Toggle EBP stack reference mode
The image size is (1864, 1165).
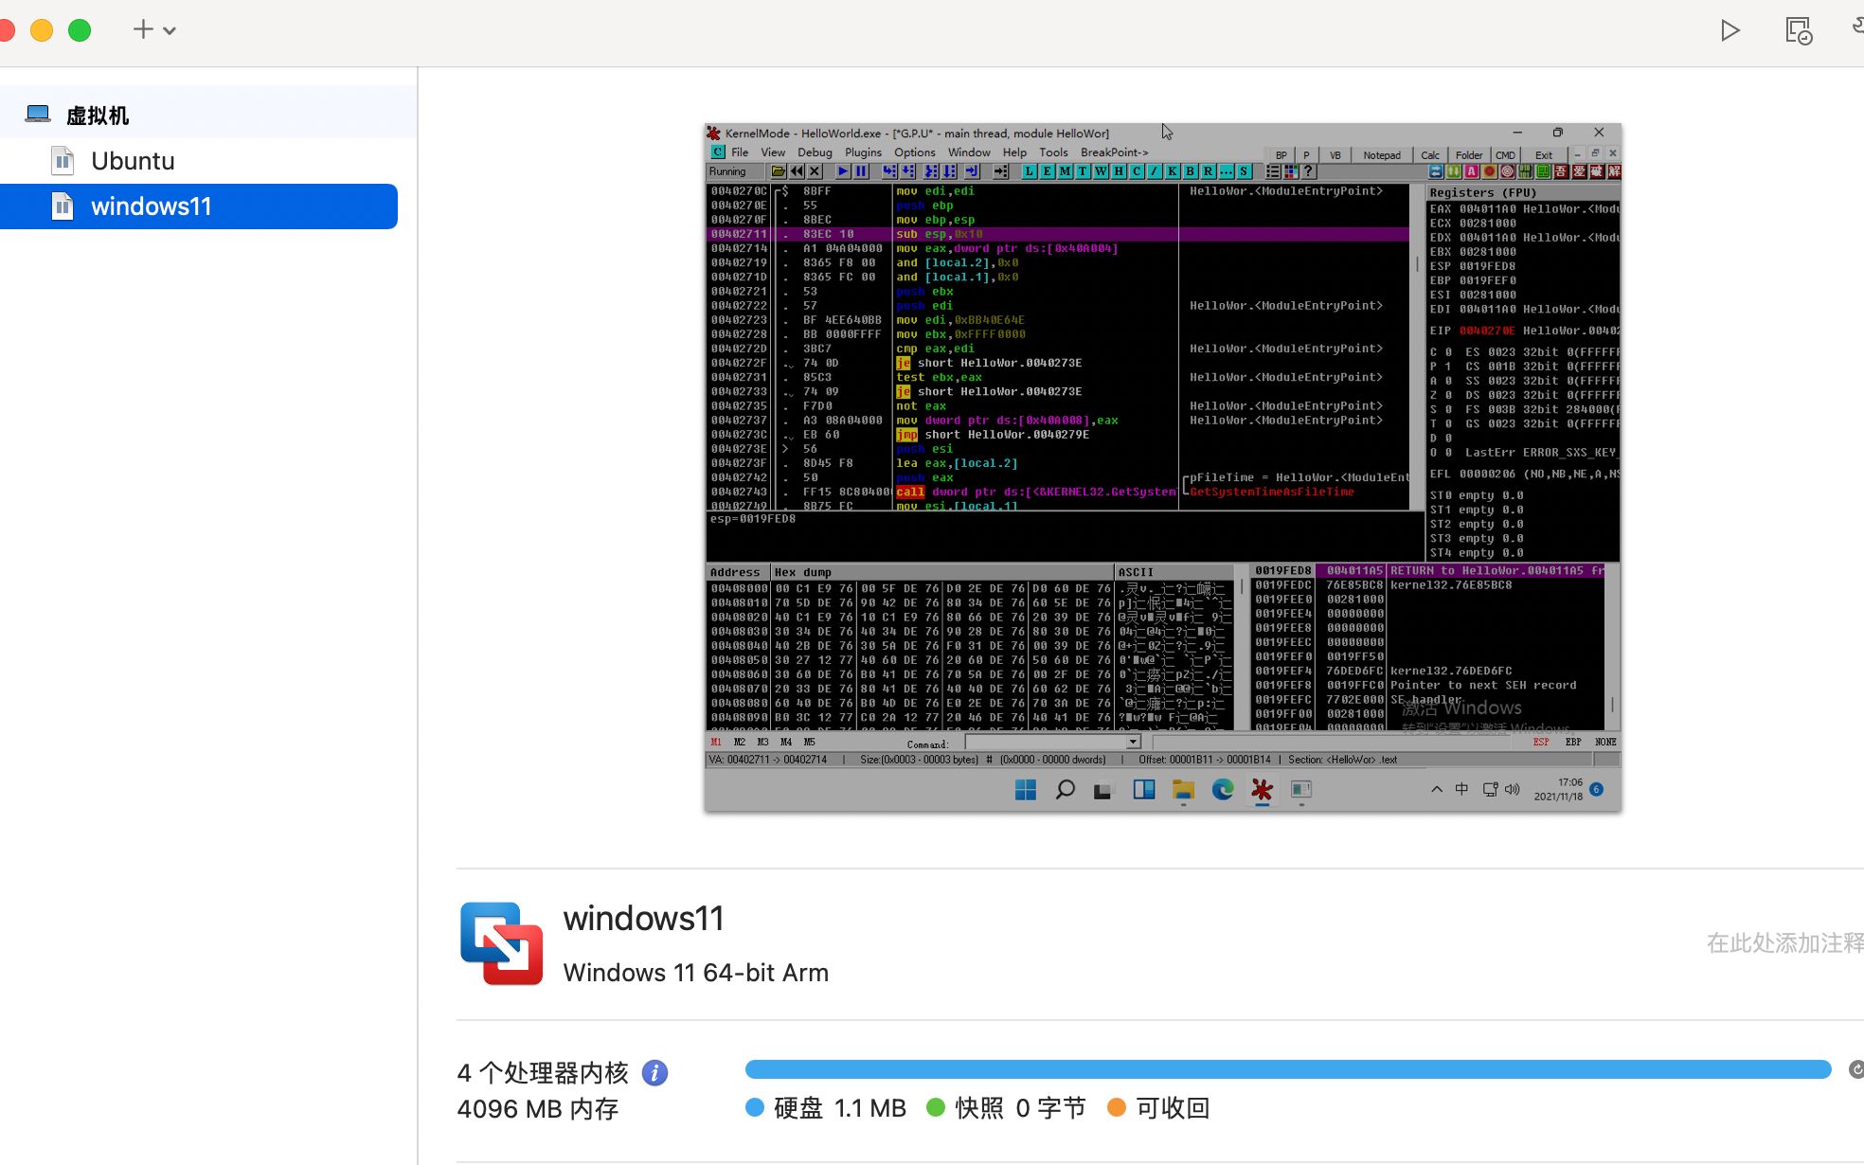pos(1573,743)
